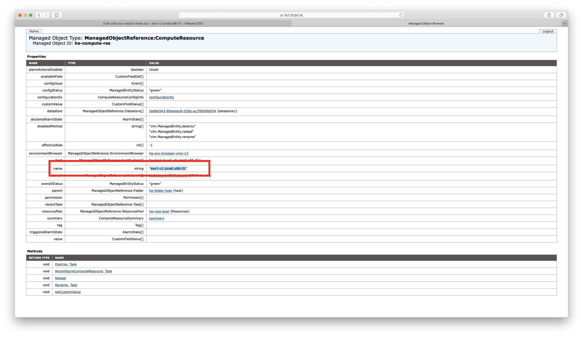
Task: Reload the page with refresh icon
Action: (401, 15)
